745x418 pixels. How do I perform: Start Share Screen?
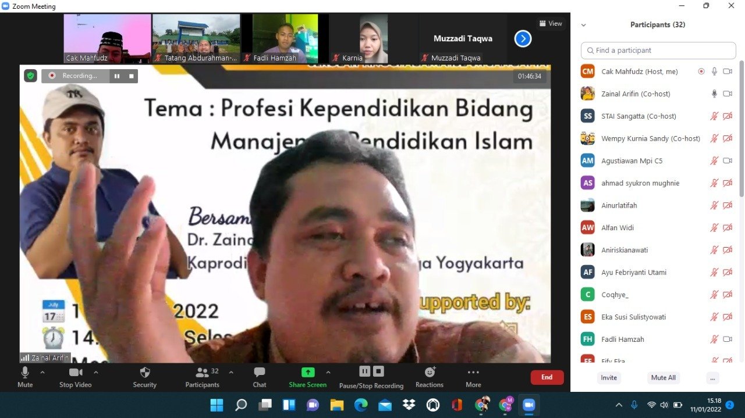(307, 376)
